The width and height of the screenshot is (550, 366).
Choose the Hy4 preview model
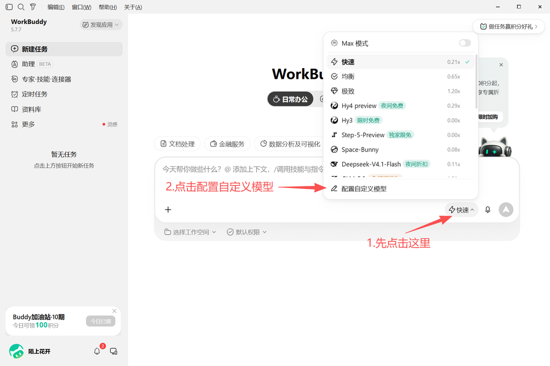pyautogui.click(x=401, y=106)
